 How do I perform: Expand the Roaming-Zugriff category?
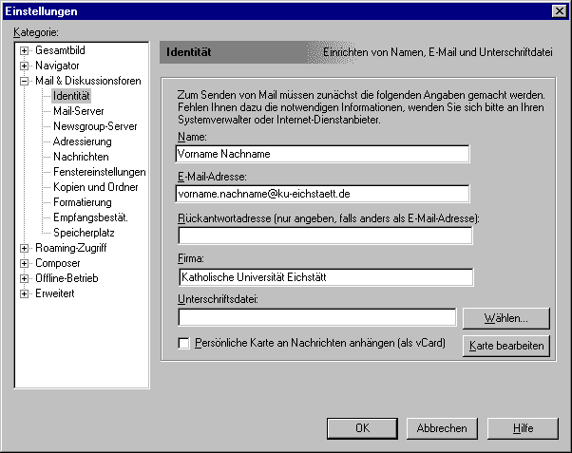25,248
